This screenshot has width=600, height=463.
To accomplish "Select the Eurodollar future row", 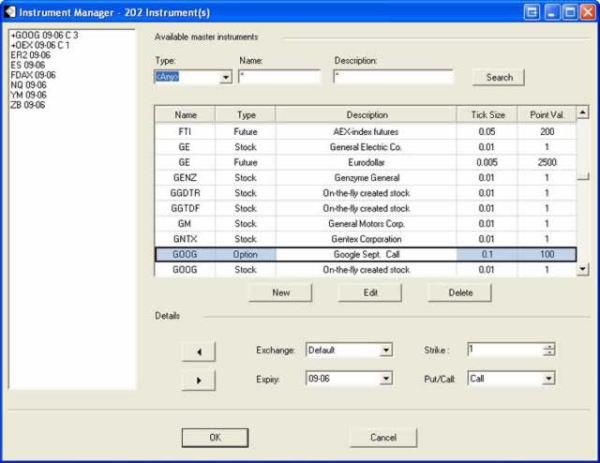I will click(x=366, y=162).
